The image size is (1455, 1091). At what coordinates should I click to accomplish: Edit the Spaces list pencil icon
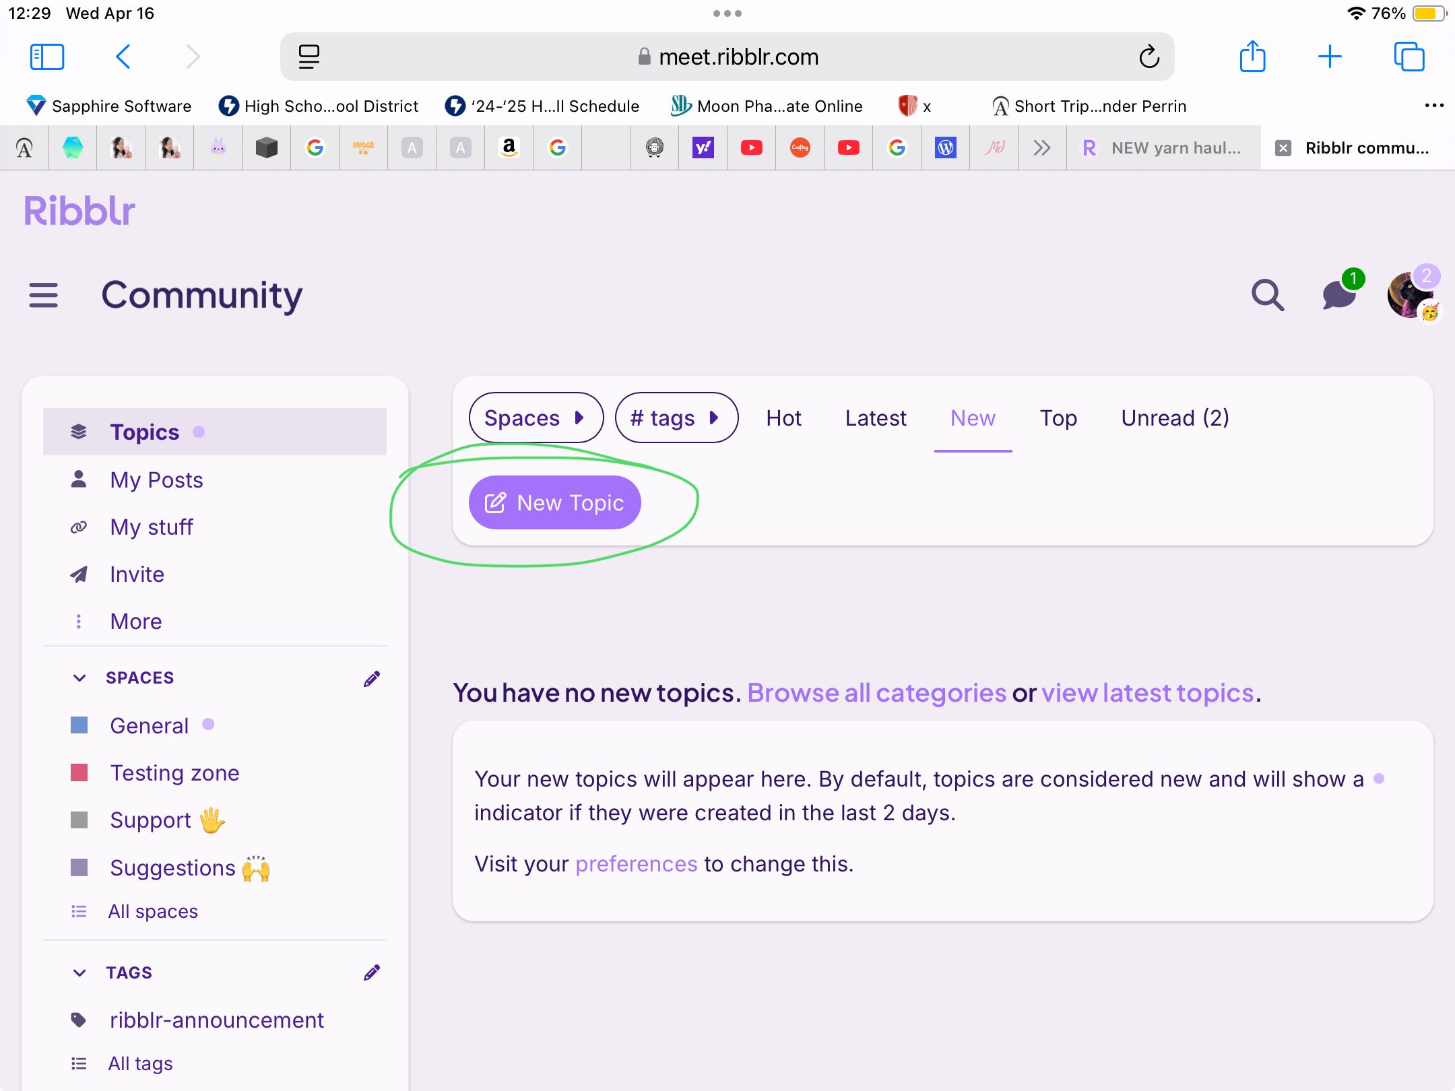click(372, 678)
